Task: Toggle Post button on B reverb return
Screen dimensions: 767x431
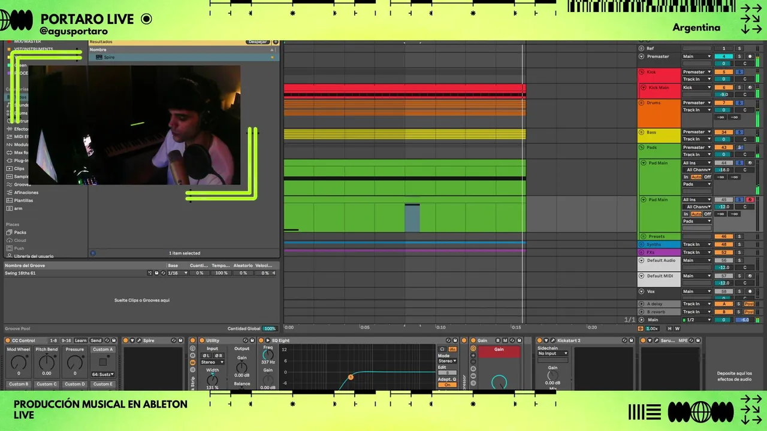Action: pos(749,312)
